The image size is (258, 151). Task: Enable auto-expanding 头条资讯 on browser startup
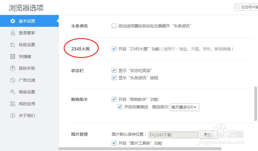[x=114, y=26]
